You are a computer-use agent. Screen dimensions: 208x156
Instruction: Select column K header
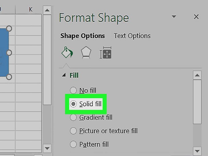29,9
